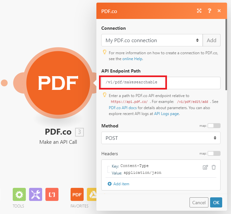Open the online Help link
The image size is (231, 214).
pos(132,59)
